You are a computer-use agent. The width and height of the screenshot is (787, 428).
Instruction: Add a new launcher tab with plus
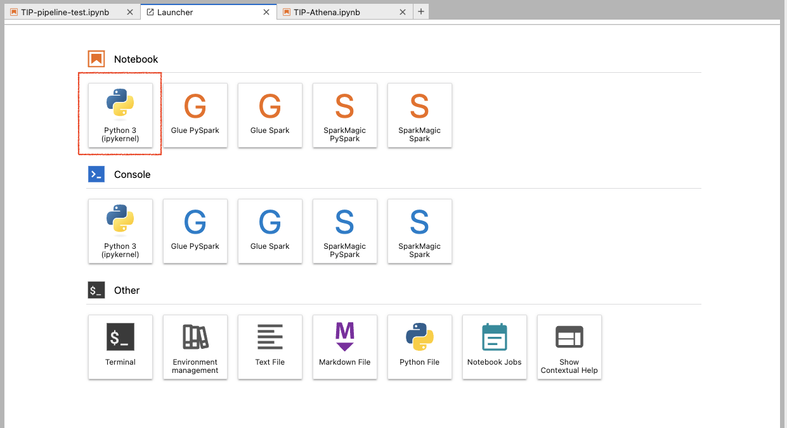click(421, 11)
